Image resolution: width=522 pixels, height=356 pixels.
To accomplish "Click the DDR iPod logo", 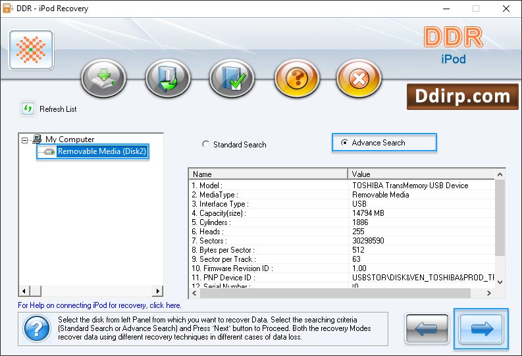I will [x=454, y=45].
